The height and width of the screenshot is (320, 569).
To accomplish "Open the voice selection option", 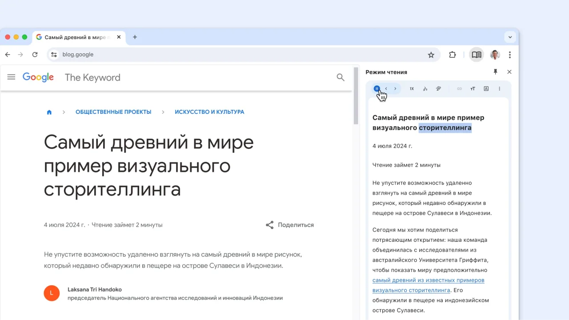I will [x=425, y=88].
